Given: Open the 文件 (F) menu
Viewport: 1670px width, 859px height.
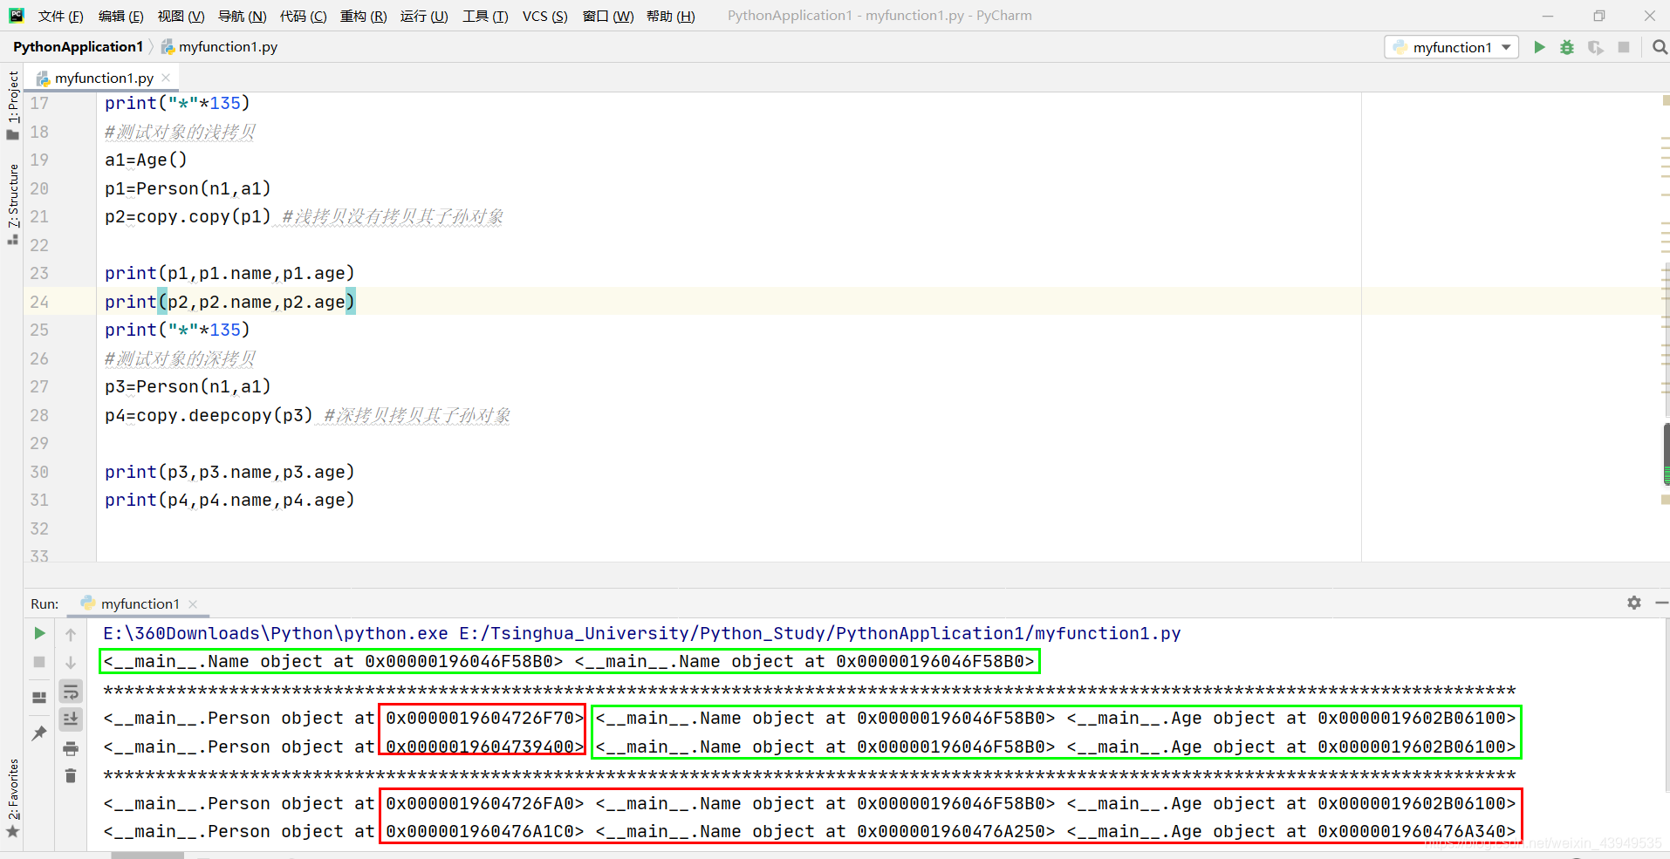Looking at the screenshot, I should (60, 16).
